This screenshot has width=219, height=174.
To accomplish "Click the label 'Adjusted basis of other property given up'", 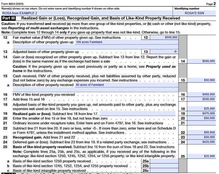I will pos(46,52).
